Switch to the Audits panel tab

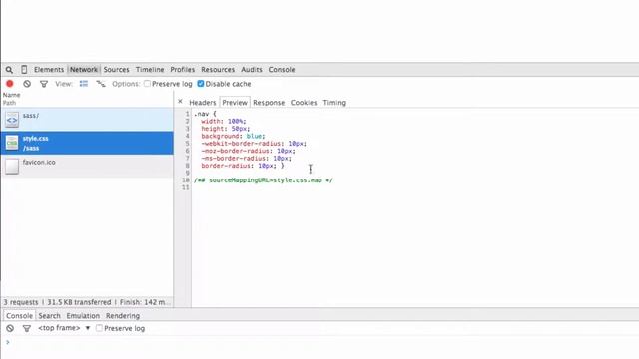[251, 70]
